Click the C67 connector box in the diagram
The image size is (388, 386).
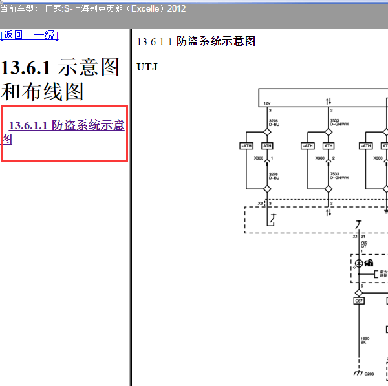[359, 301]
